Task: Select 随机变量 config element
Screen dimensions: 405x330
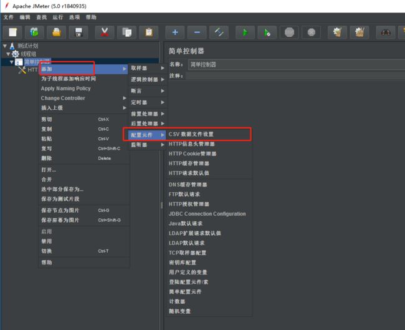Action: [x=209, y=311]
